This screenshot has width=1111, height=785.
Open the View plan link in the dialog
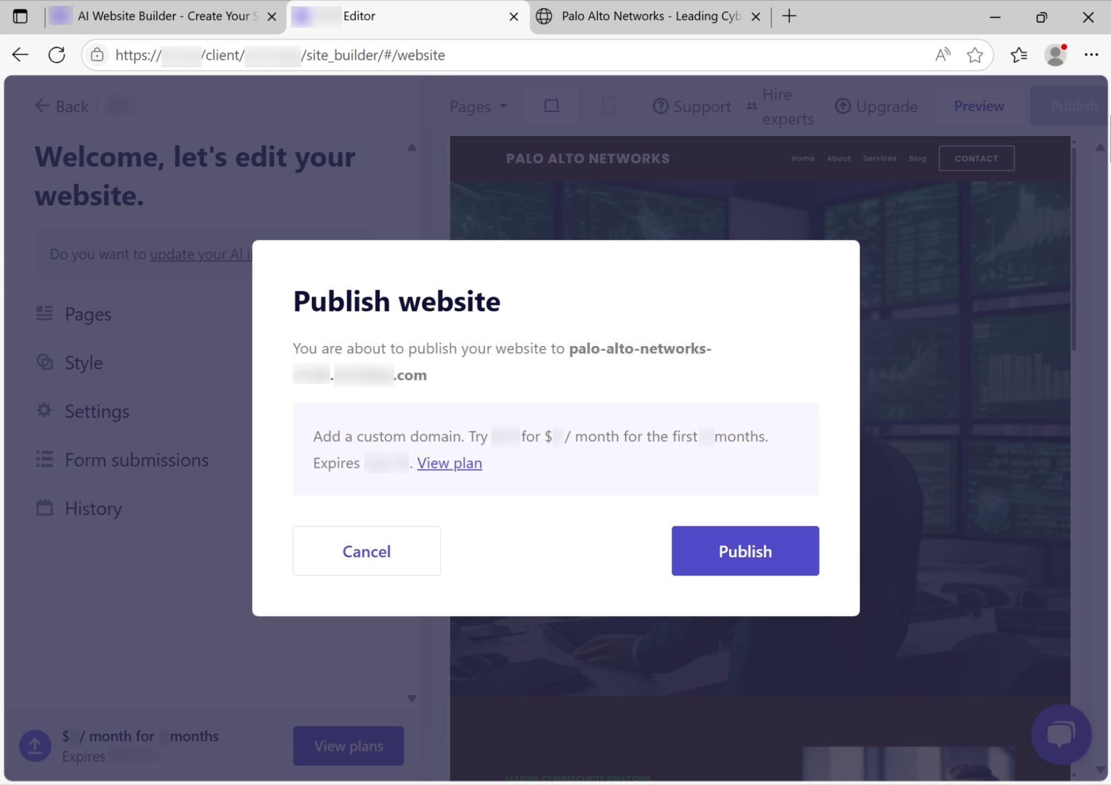click(449, 463)
